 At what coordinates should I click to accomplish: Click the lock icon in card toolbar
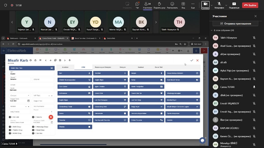coord(35,61)
